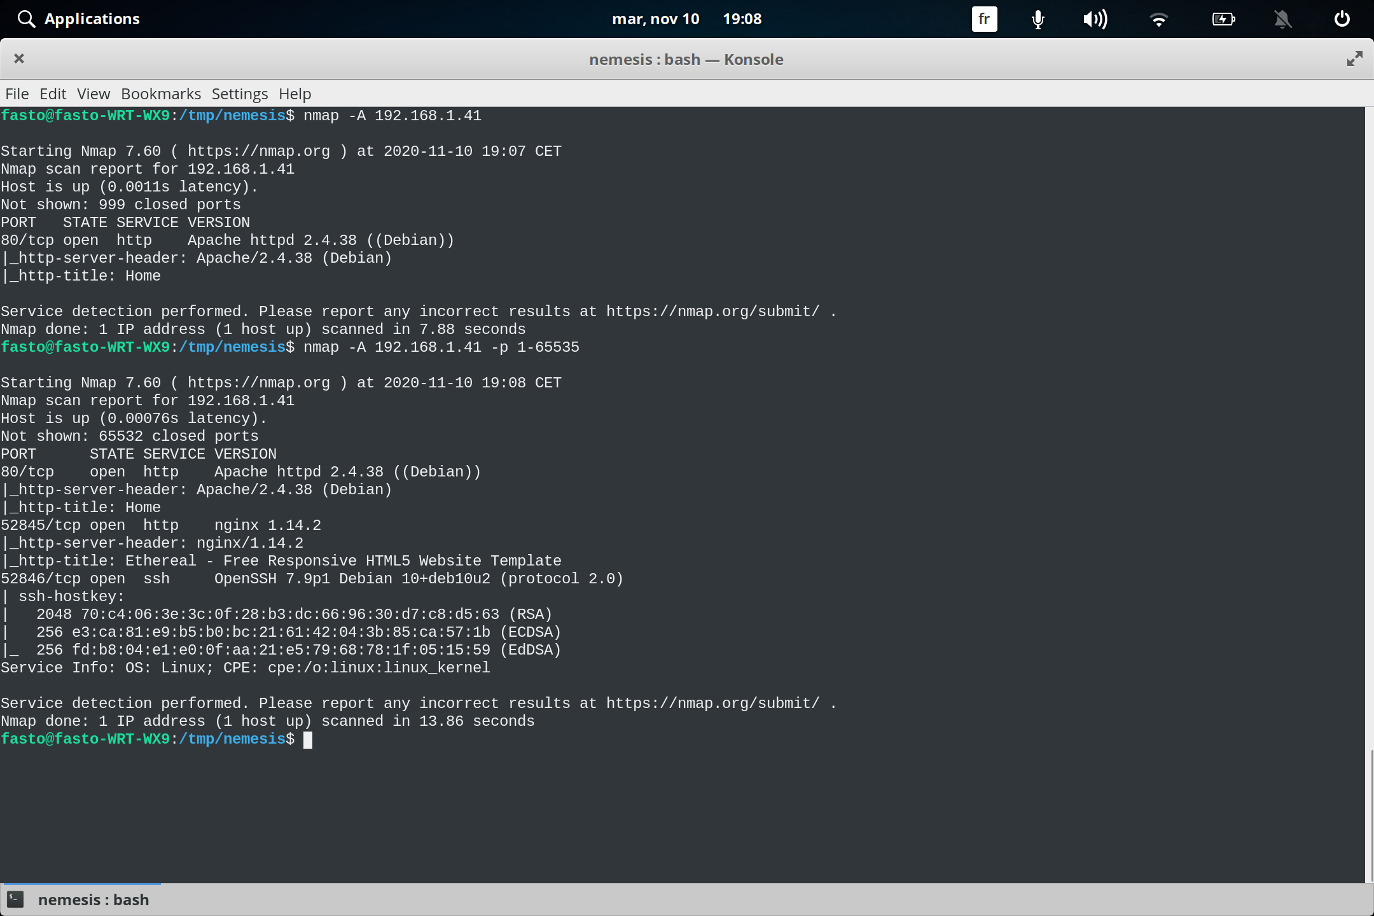This screenshot has height=916, width=1374.
Task: Expand the window with the maximize arrows
Action: (x=1355, y=59)
